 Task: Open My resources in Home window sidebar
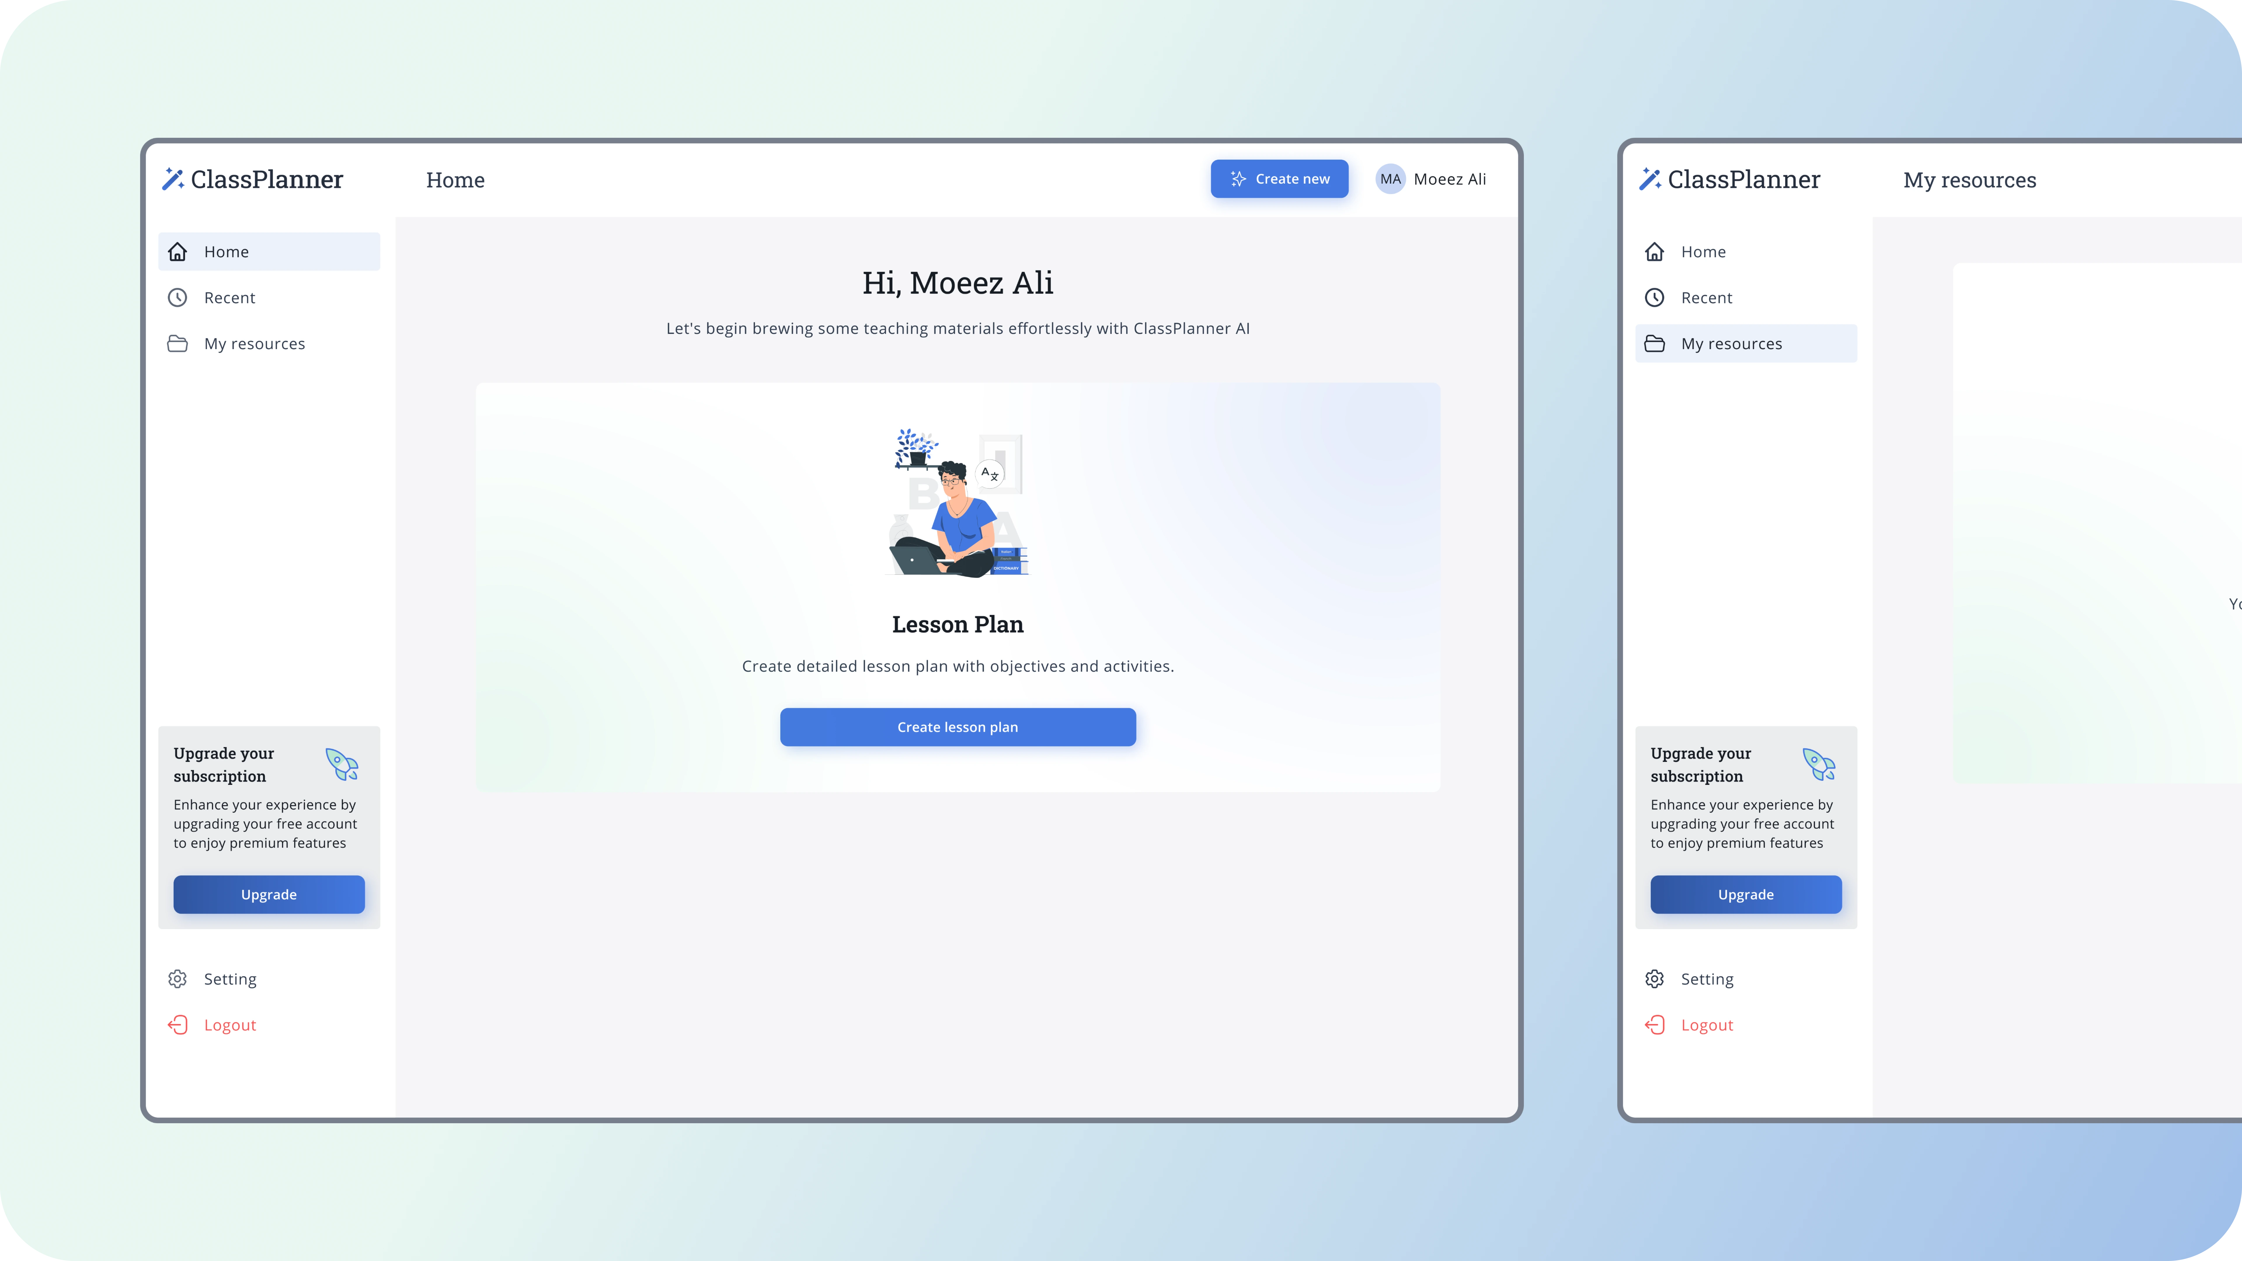(269, 344)
